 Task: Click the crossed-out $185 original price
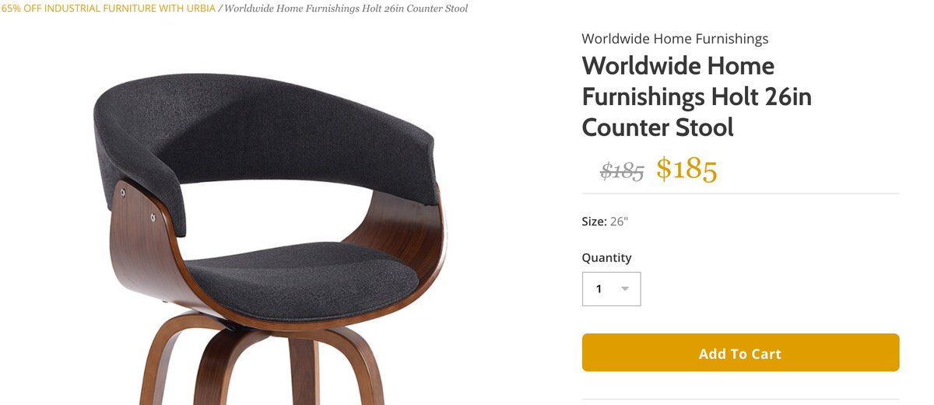[x=622, y=170]
